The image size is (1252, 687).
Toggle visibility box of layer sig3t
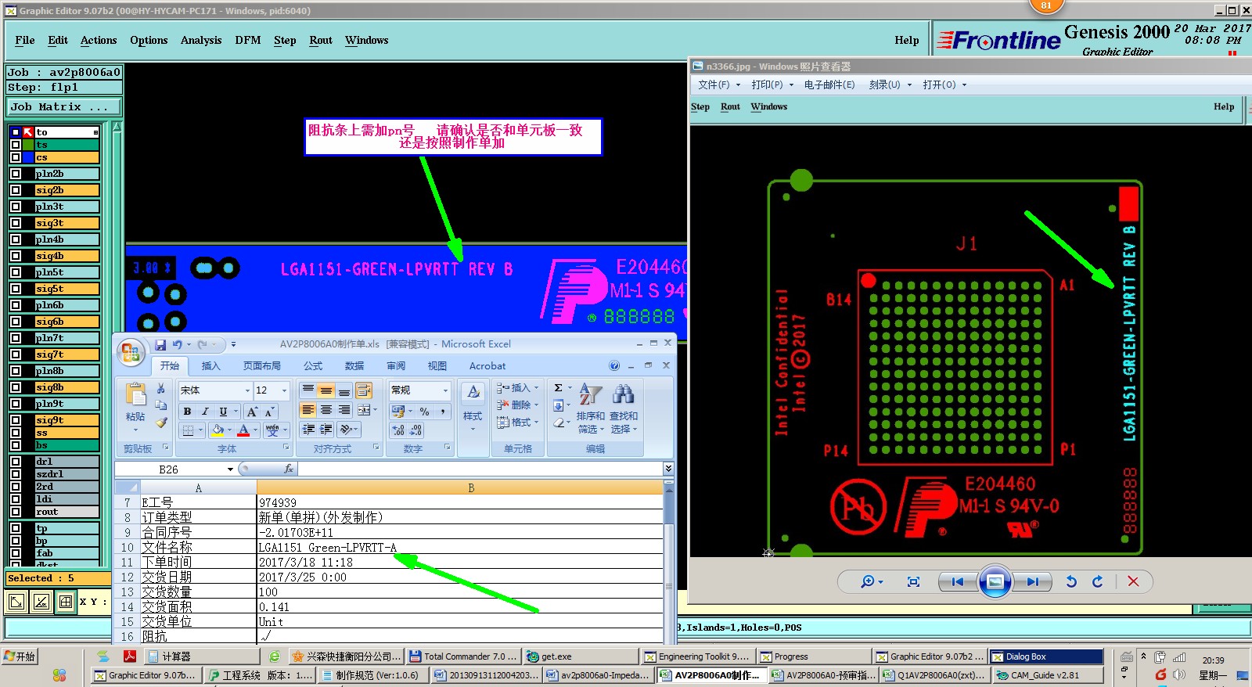tap(16, 223)
